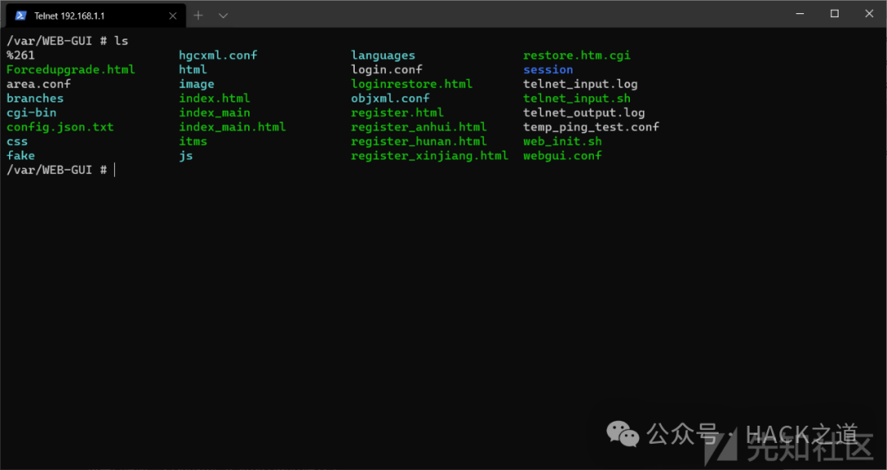Click the config.json.txt file name
Screen dimensions: 887x470
60,127
